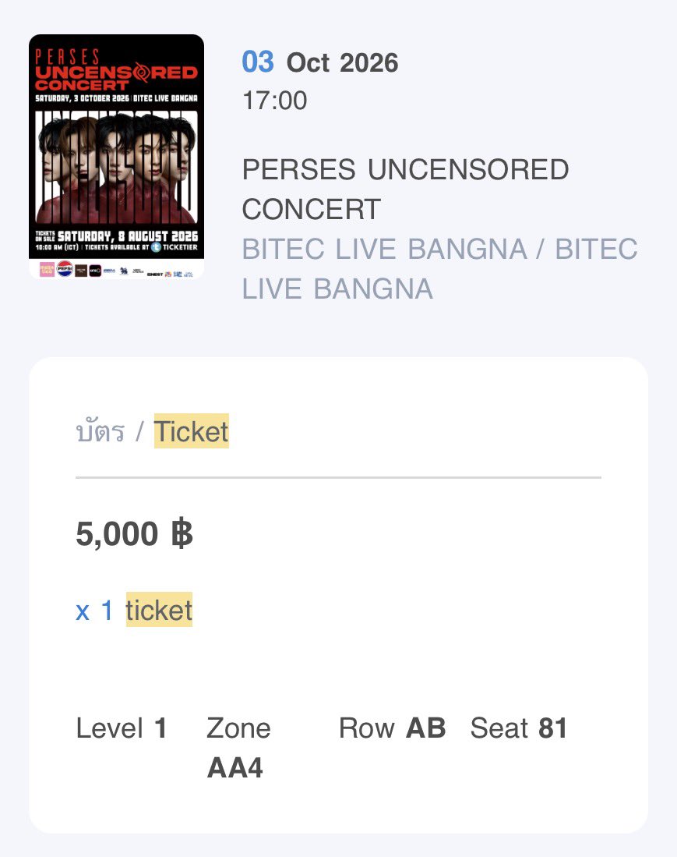The height and width of the screenshot is (857, 677).
Task: Click the 5,000 price amount
Action: click(x=117, y=534)
